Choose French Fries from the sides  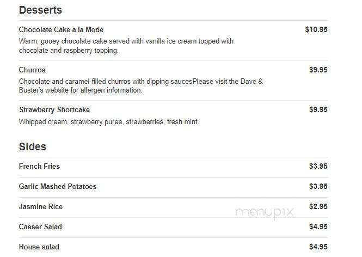(39, 166)
